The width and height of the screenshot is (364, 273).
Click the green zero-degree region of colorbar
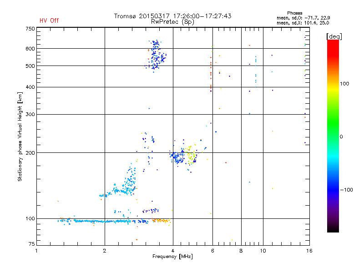coord(333,136)
